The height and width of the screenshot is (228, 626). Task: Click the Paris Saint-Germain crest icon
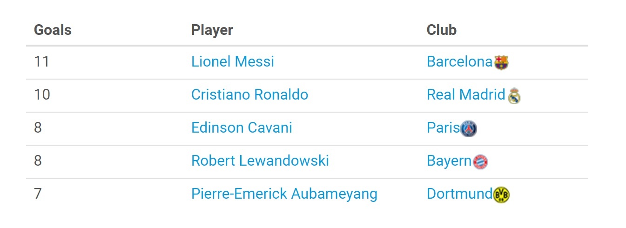pos(469,128)
